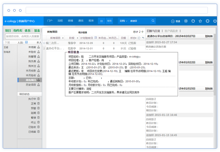Click the refresh icon in table header
The image size is (220, 152).
139,38
